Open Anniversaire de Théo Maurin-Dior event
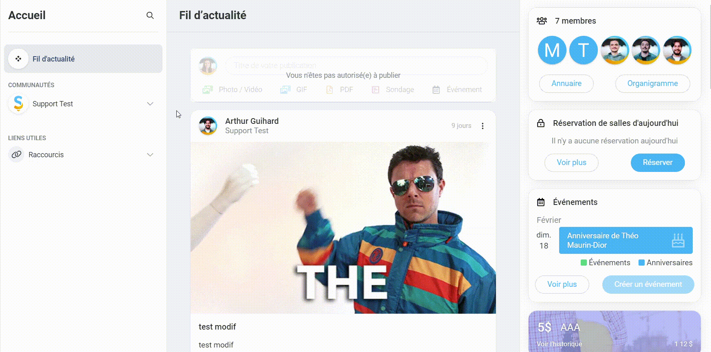This screenshot has height=352, width=711. (625, 240)
